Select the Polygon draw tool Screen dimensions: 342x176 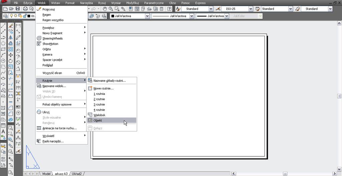click(3, 43)
